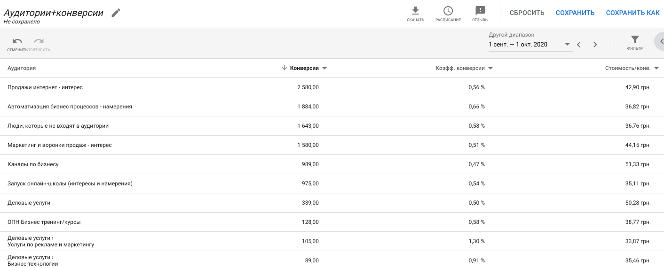Click the СБРОСИТЬ button
664x268 pixels.
click(527, 13)
